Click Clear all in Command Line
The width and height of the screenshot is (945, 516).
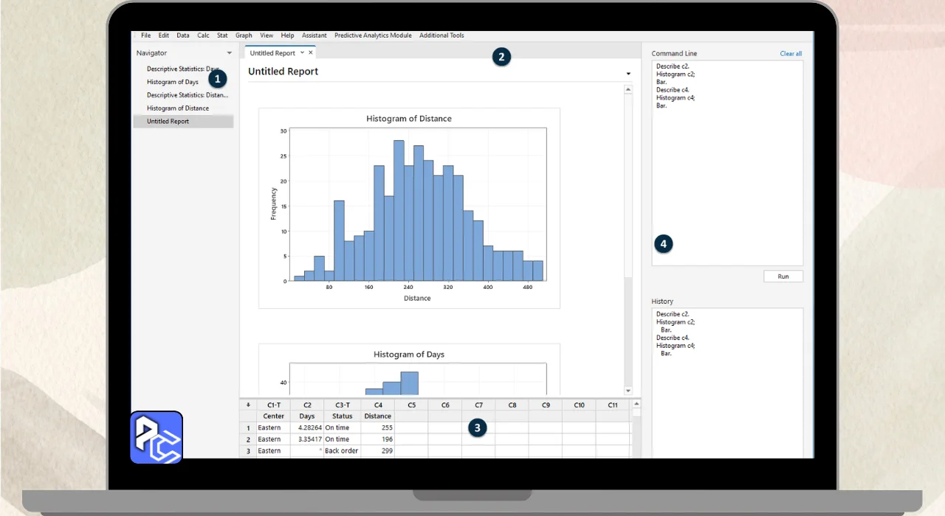(791, 54)
